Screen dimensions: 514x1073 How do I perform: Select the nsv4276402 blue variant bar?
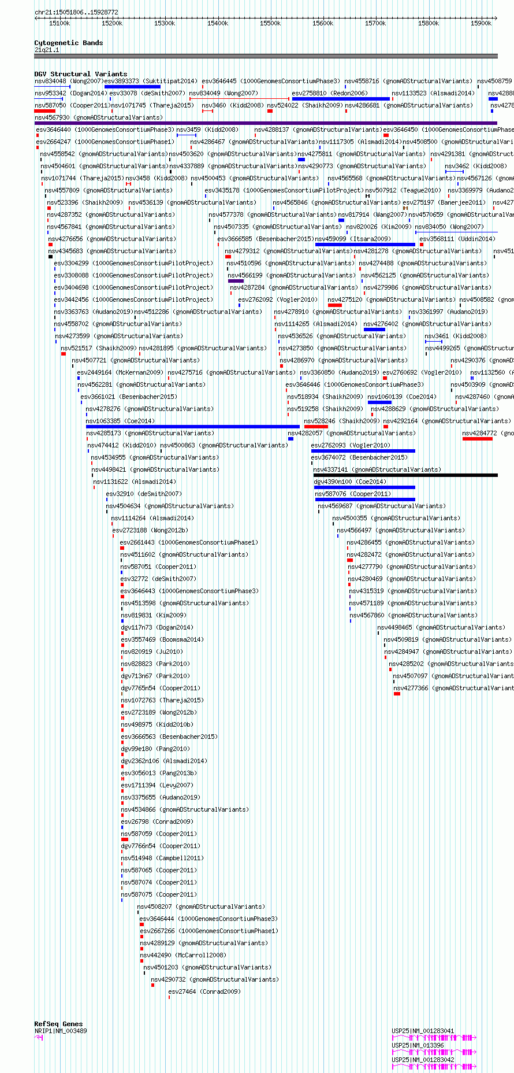374,330
